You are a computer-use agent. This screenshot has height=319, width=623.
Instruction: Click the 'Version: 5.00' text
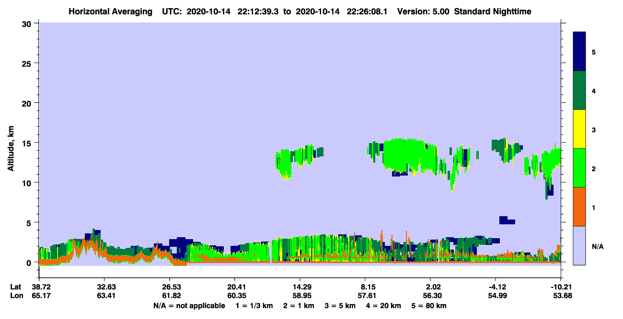(422, 11)
